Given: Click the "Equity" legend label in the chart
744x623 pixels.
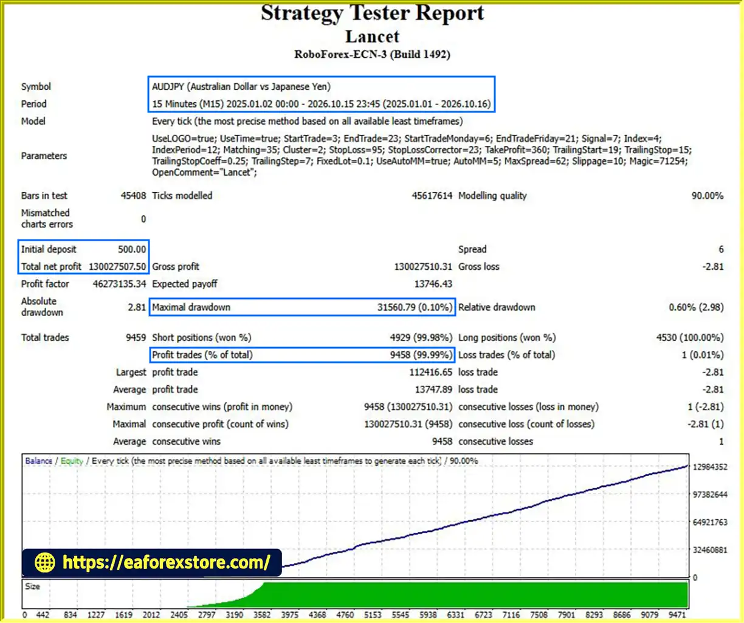Looking at the screenshot, I should [72, 461].
